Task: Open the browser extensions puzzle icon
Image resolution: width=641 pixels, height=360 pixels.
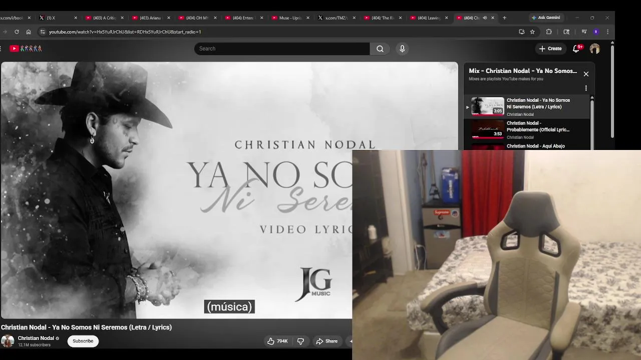Action: pyautogui.click(x=549, y=31)
